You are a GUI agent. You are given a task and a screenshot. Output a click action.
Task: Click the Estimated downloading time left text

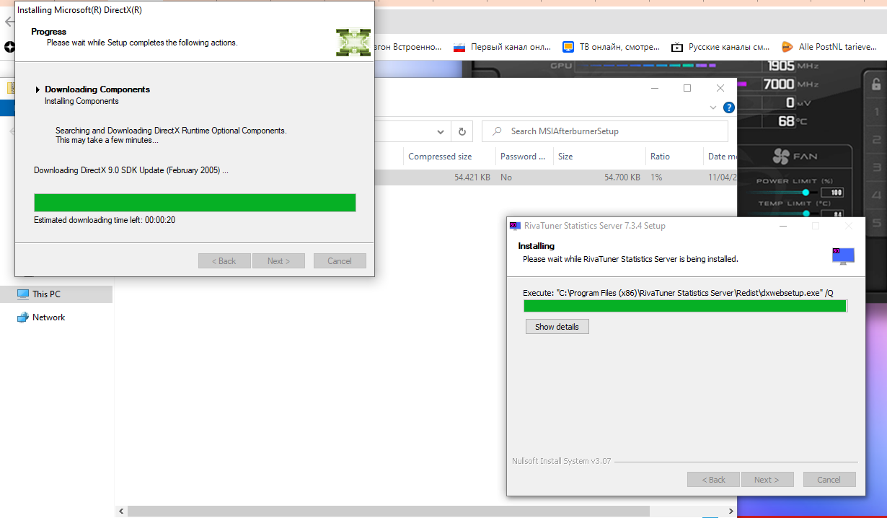click(x=105, y=220)
